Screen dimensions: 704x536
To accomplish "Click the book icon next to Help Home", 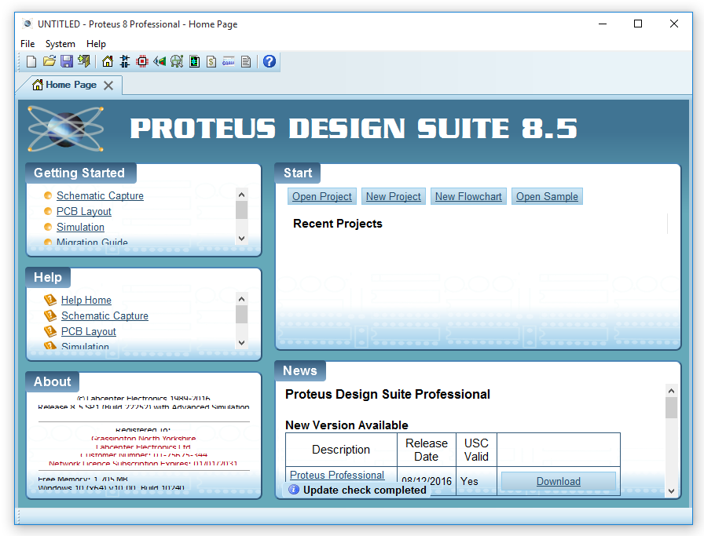I will click(50, 300).
